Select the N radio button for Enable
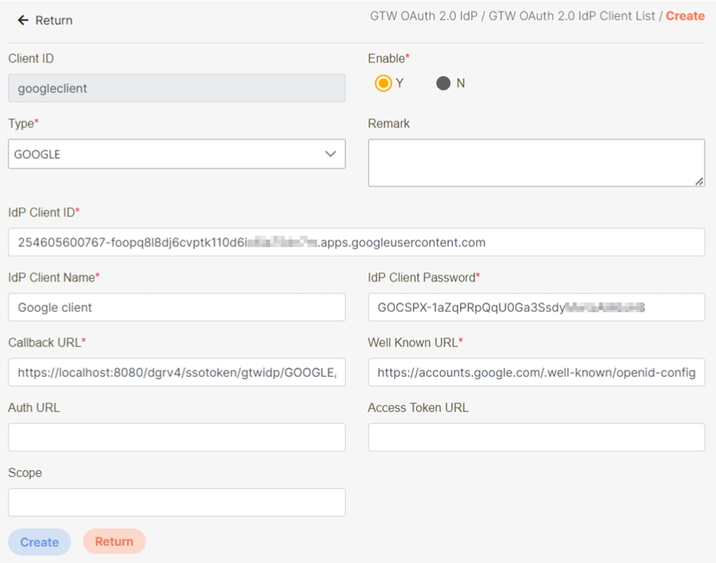This screenshot has height=563, width=716. pyautogui.click(x=443, y=84)
